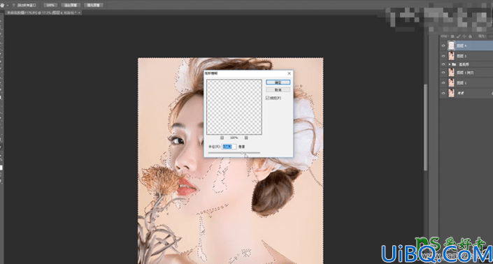Click the radius slider handle
The width and height of the screenshot is (493, 264).
[x=242, y=153]
